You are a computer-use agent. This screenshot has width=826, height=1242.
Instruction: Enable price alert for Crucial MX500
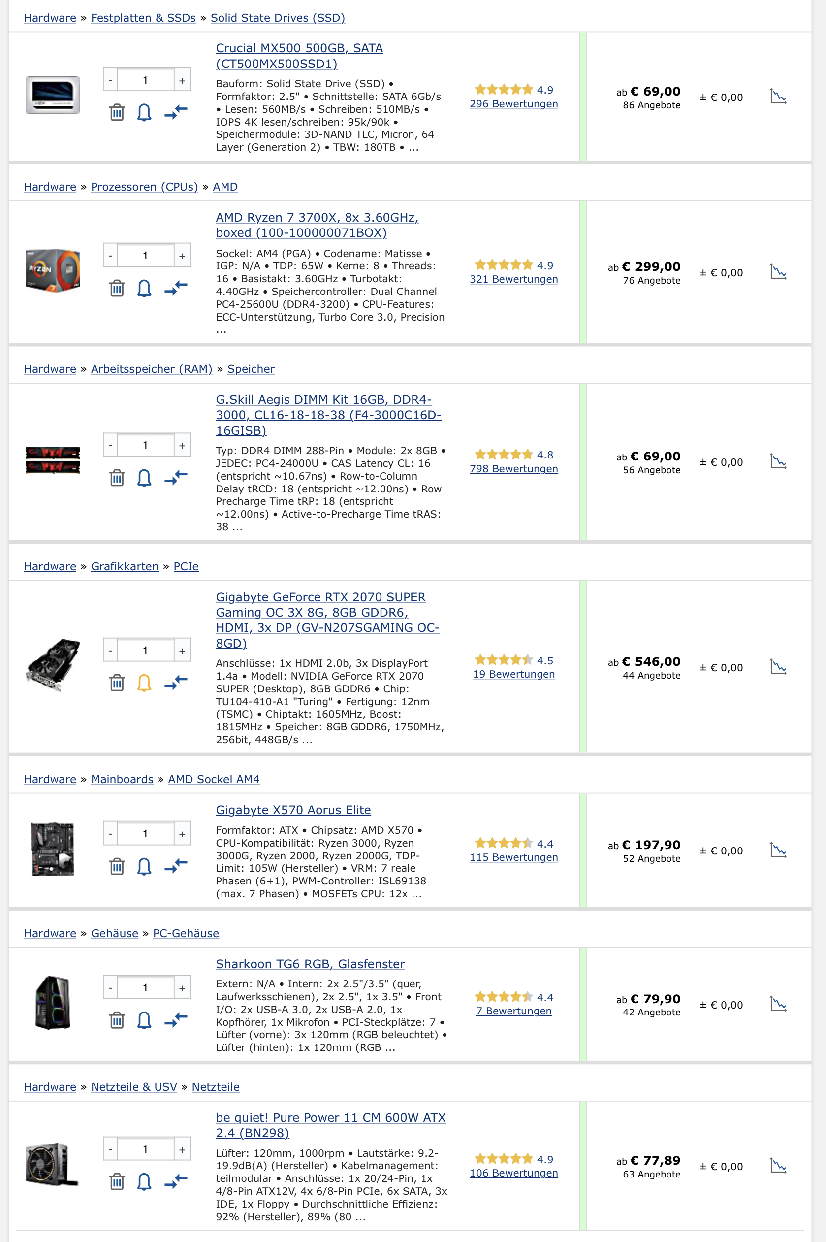tap(143, 112)
